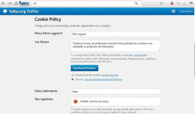This screenshot has height=114, width=195.
Task: Click the magnifier search icon in address bar
Action: pos(136,3)
